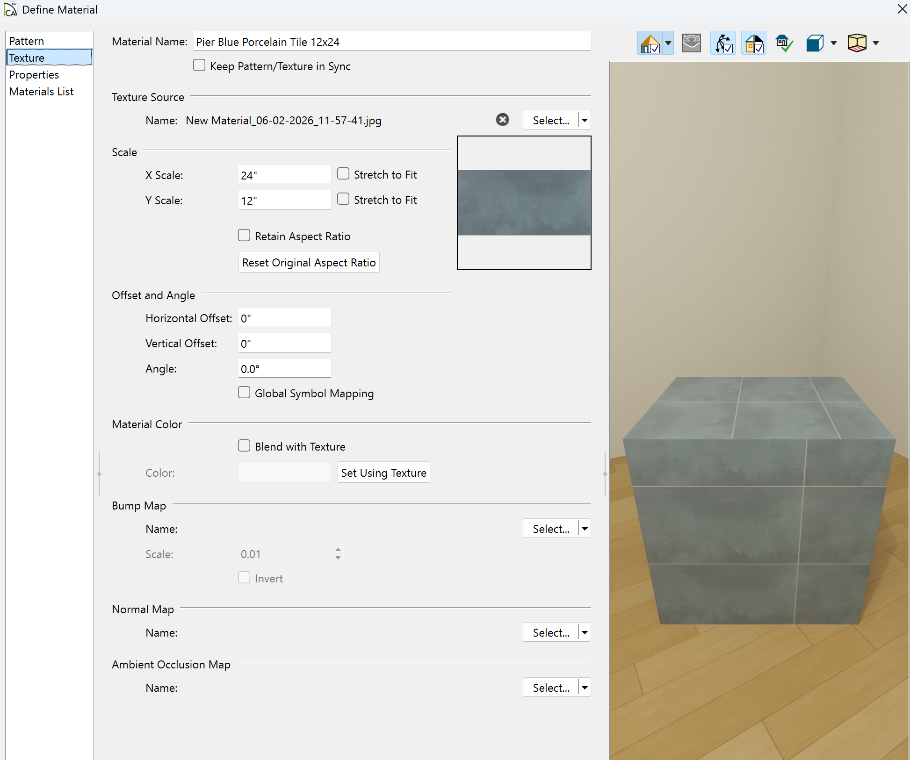
Task: Select the room box preview icon
Action: (857, 43)
